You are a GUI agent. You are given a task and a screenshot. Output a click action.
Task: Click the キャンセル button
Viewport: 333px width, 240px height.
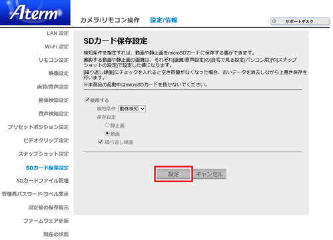[x=210, y=174]
